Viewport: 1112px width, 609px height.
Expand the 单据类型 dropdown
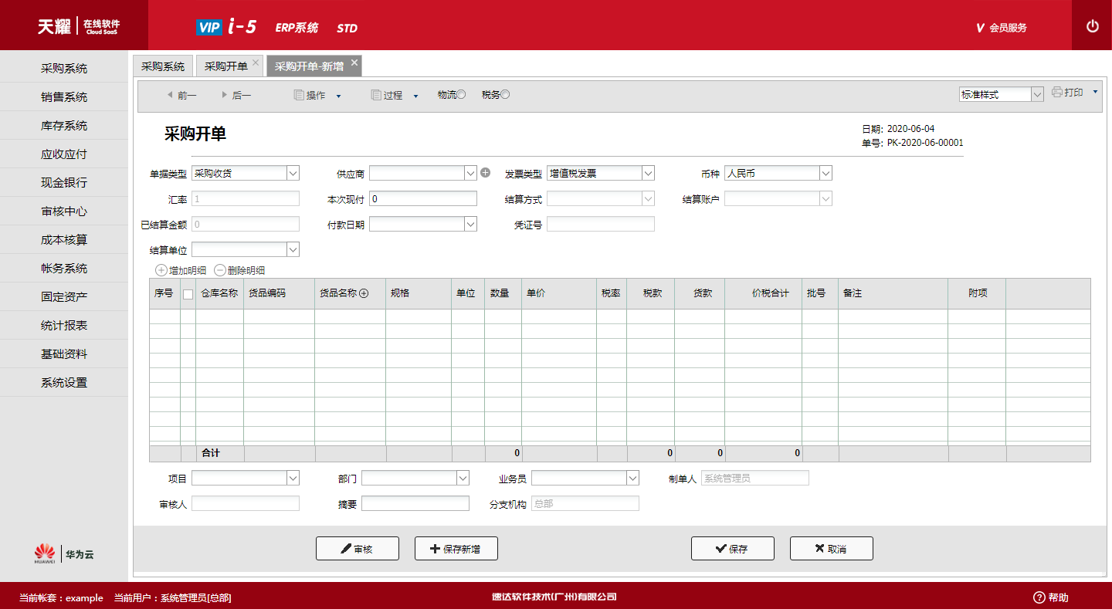pos(293,174)
